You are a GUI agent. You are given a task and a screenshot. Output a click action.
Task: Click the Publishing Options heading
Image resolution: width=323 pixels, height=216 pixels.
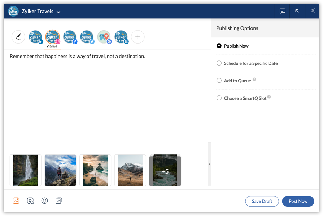[x=237, y=28]
